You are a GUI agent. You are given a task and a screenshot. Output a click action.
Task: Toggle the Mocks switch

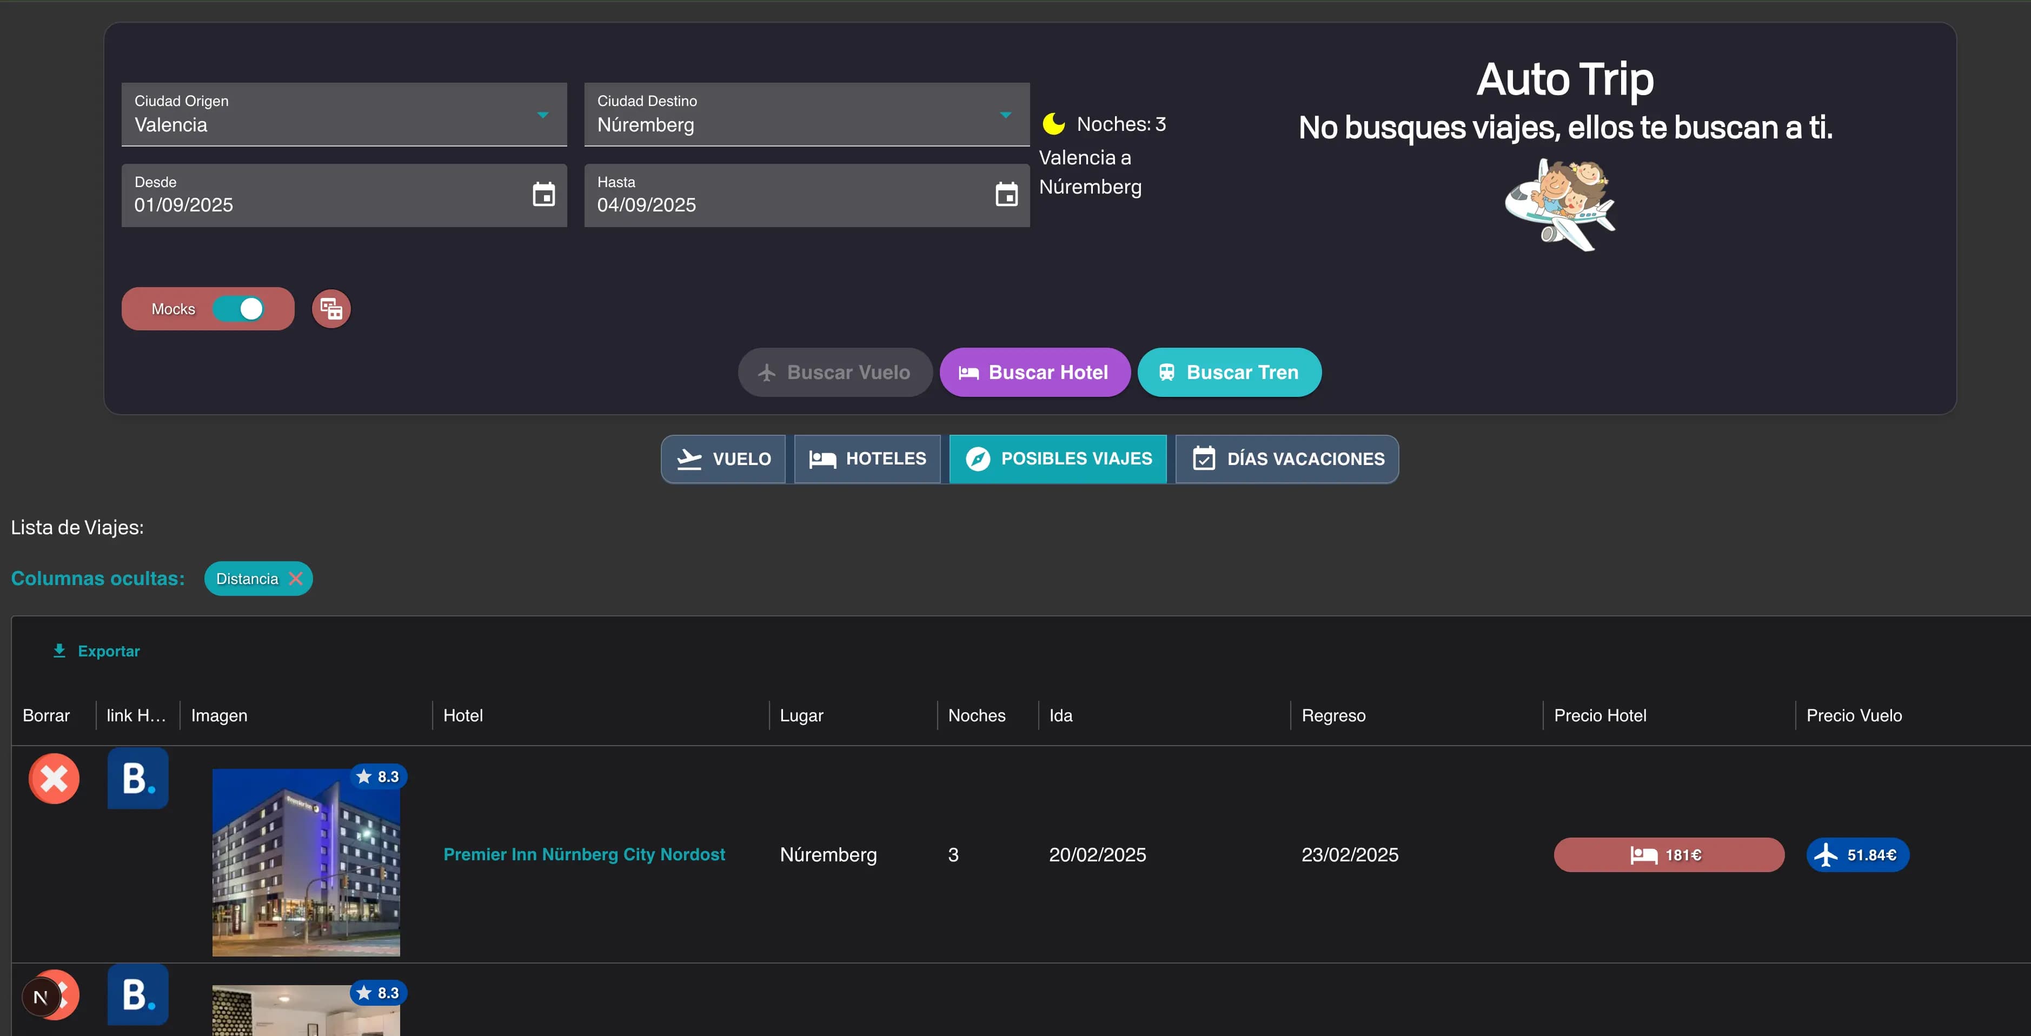(x=239, y=309)
